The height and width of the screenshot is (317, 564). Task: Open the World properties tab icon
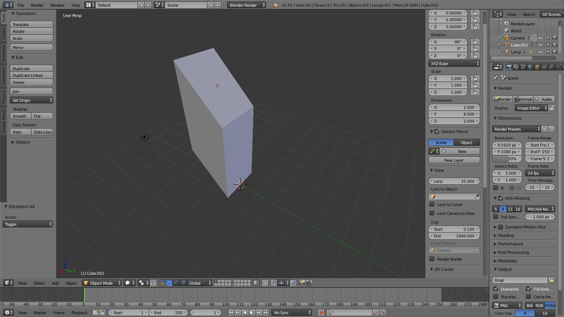(530, 67)
